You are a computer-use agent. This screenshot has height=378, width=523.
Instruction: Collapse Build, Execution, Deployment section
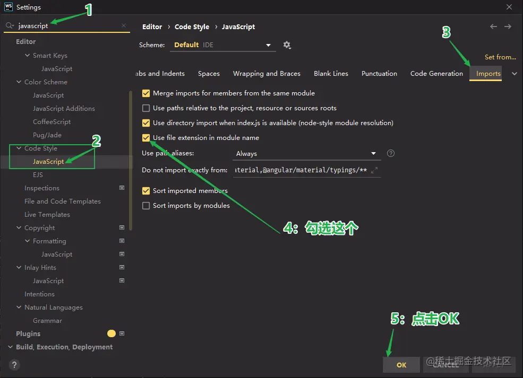pyautogui.click(x=10, y=347)
